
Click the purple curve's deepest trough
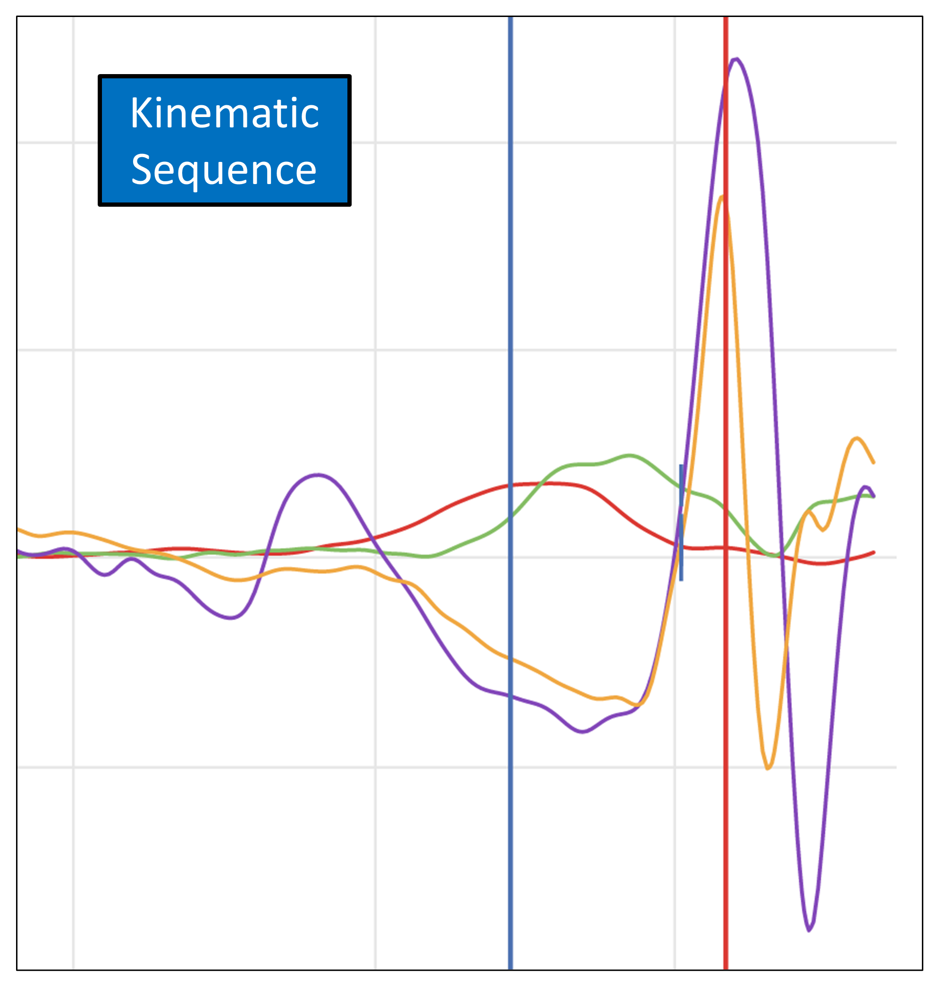[810, 931]
